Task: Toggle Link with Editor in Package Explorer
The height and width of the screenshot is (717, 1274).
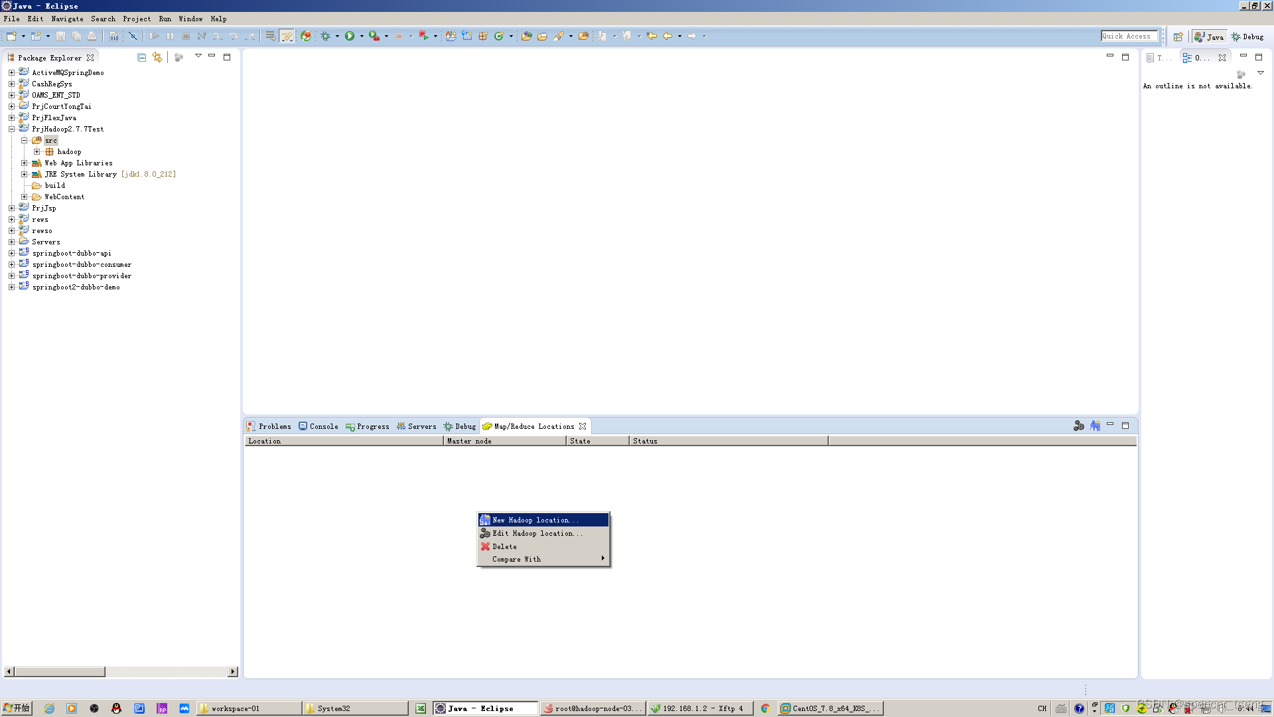Action: [157, 57]
